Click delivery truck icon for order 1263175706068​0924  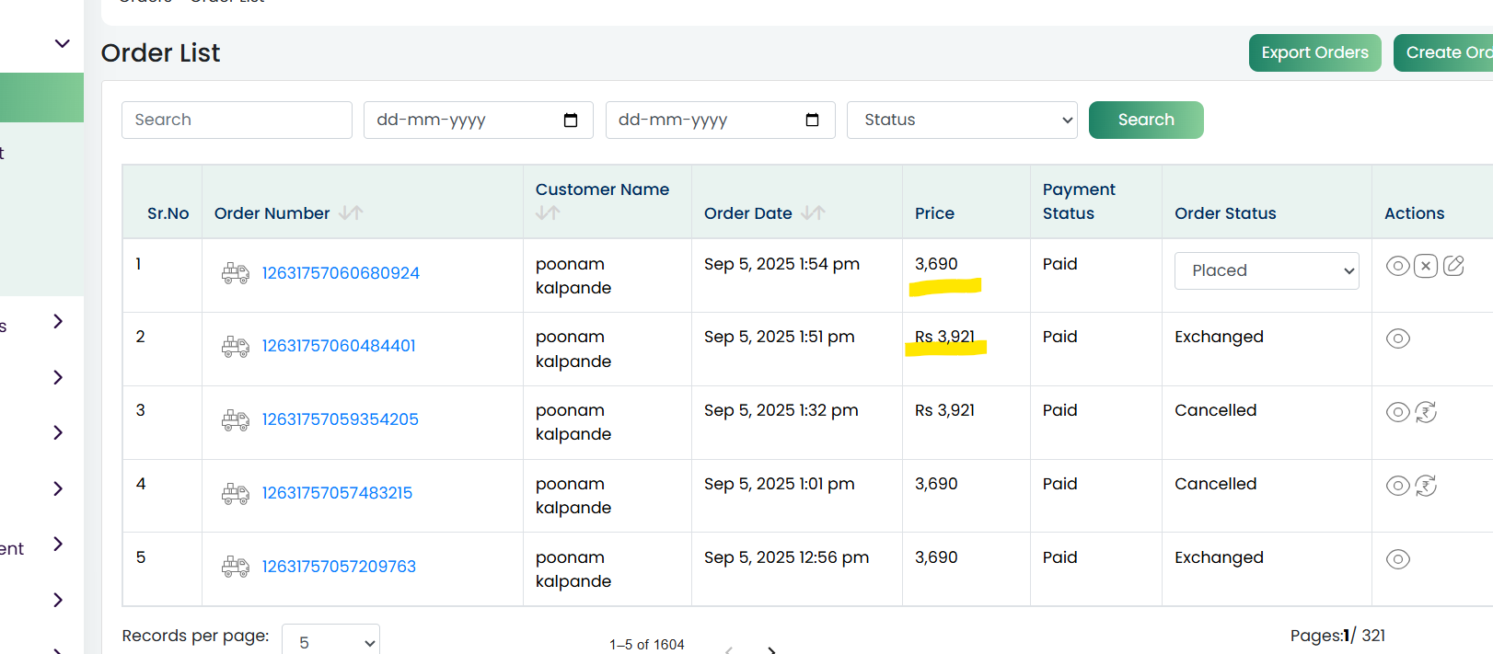click(x=236, y=273)
